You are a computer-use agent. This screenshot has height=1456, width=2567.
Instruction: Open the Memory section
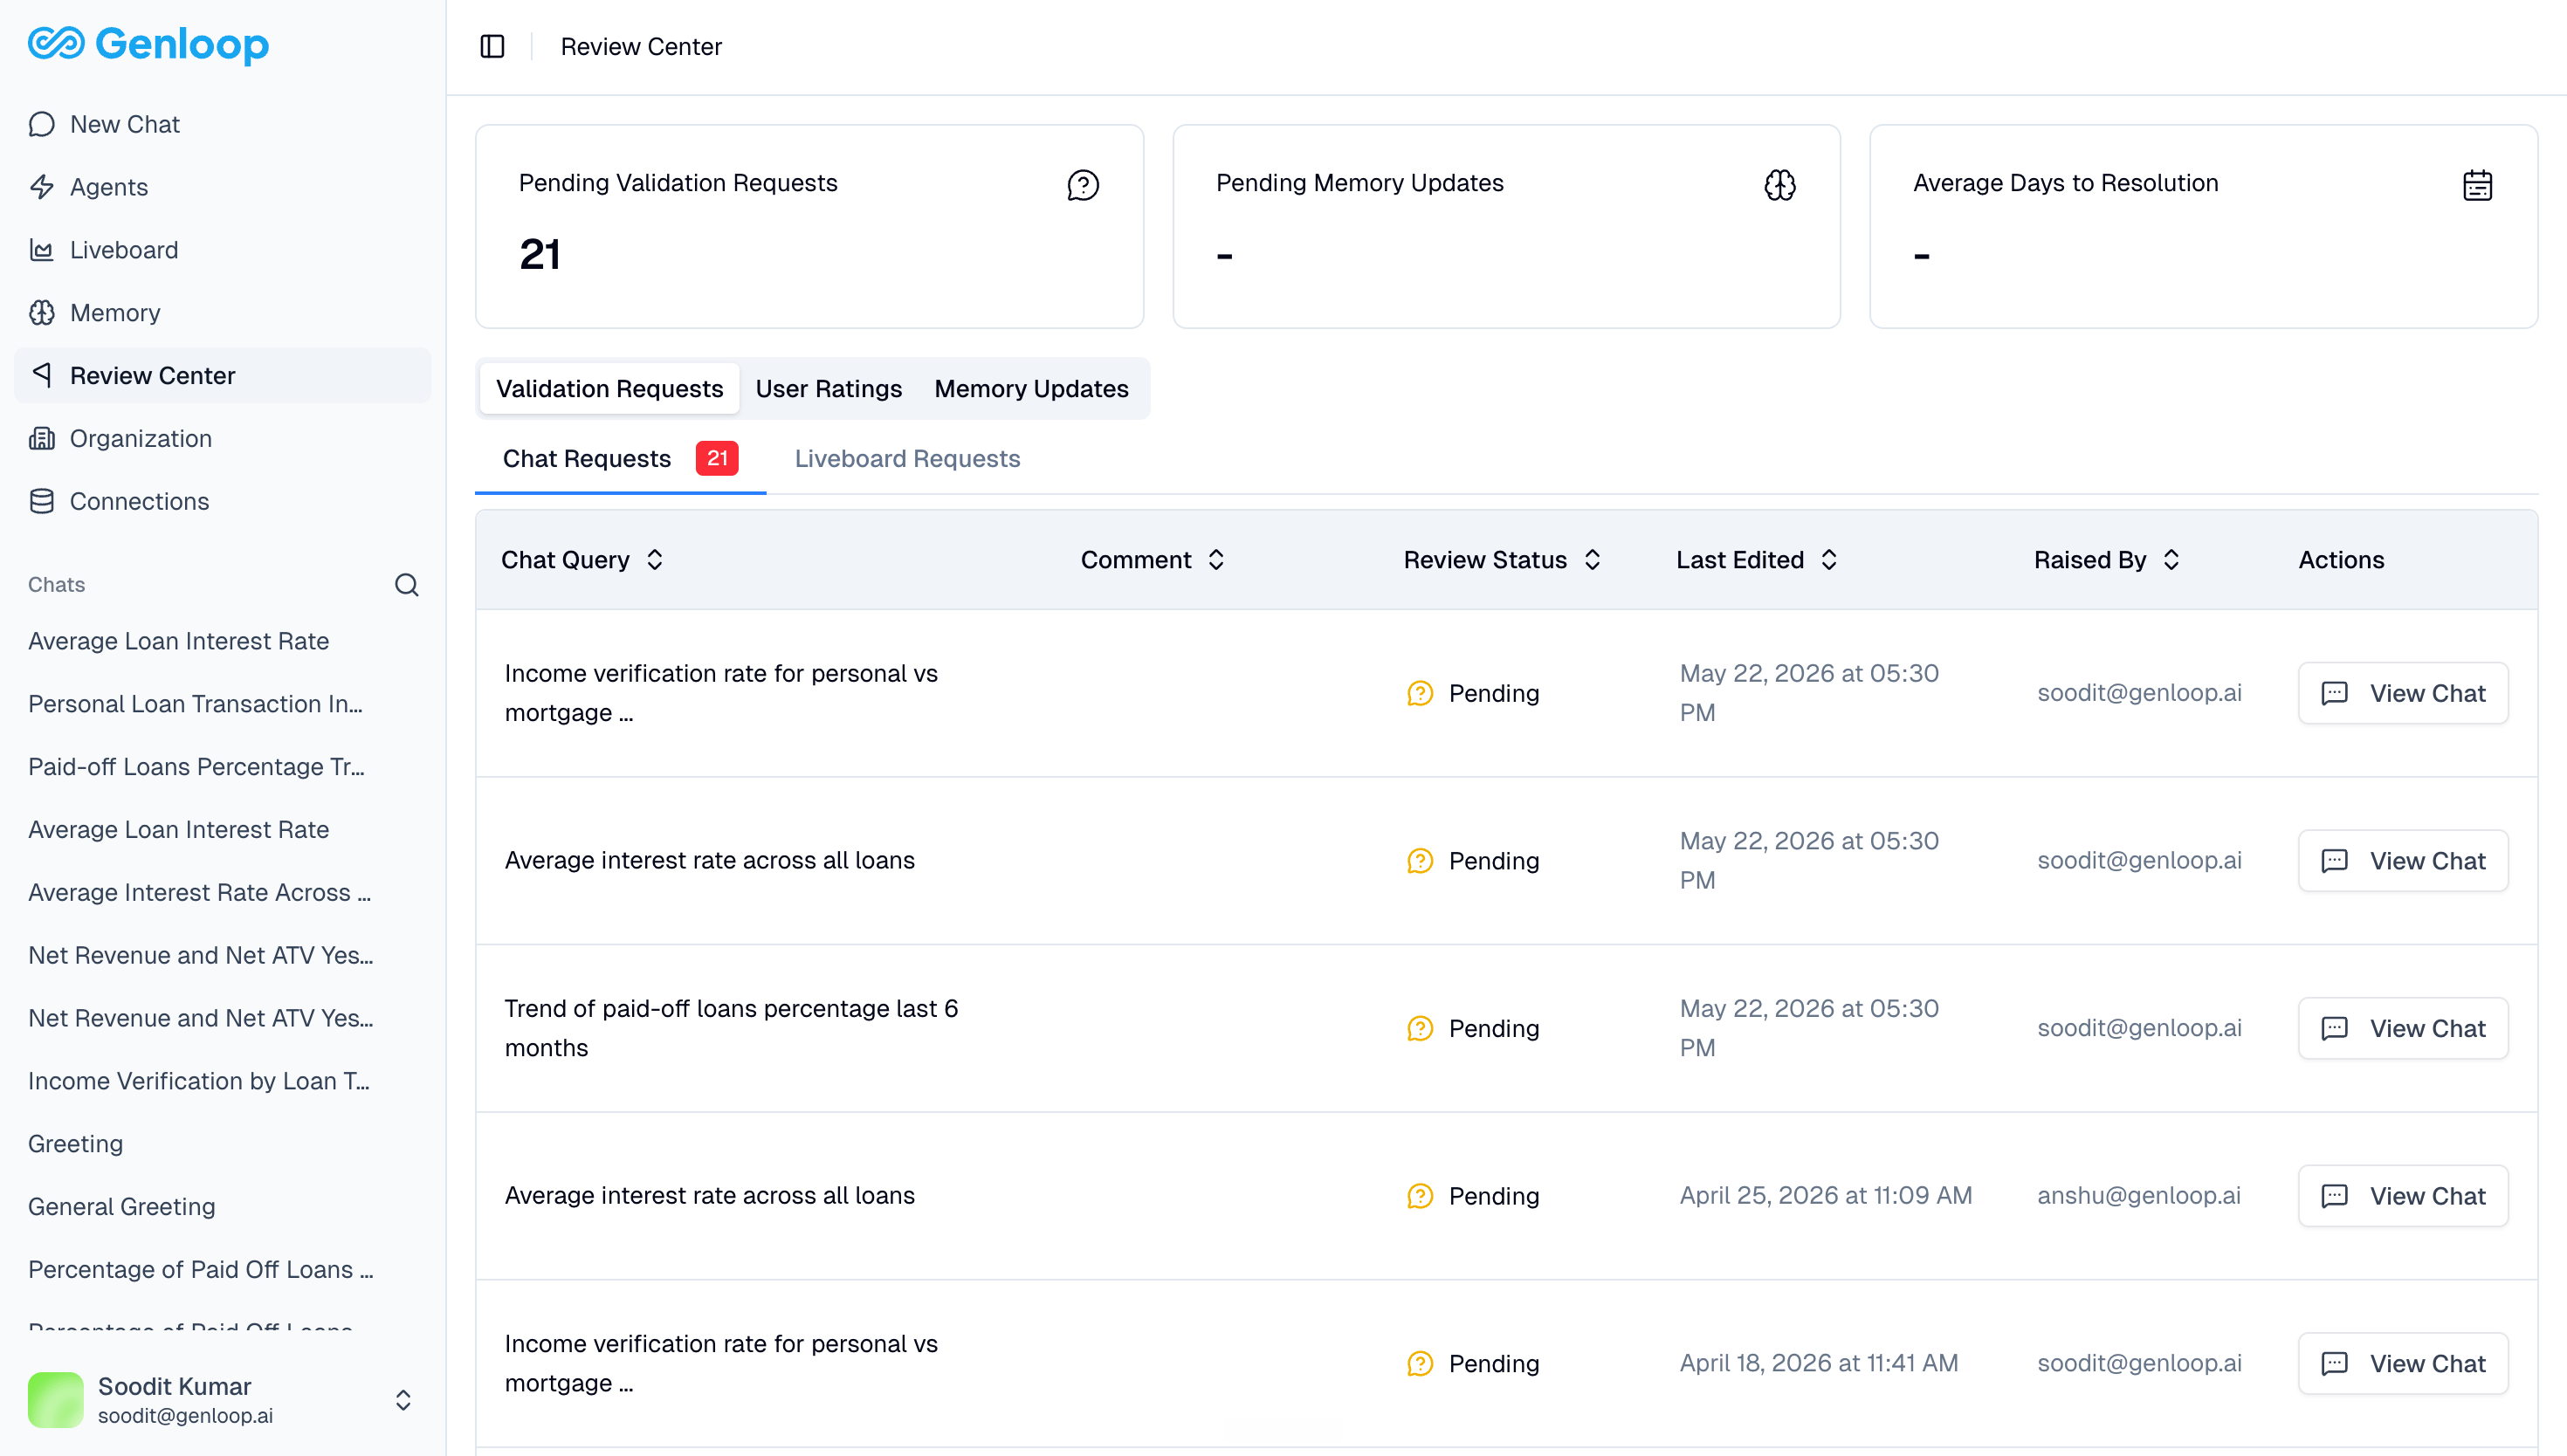coord(222,313)
